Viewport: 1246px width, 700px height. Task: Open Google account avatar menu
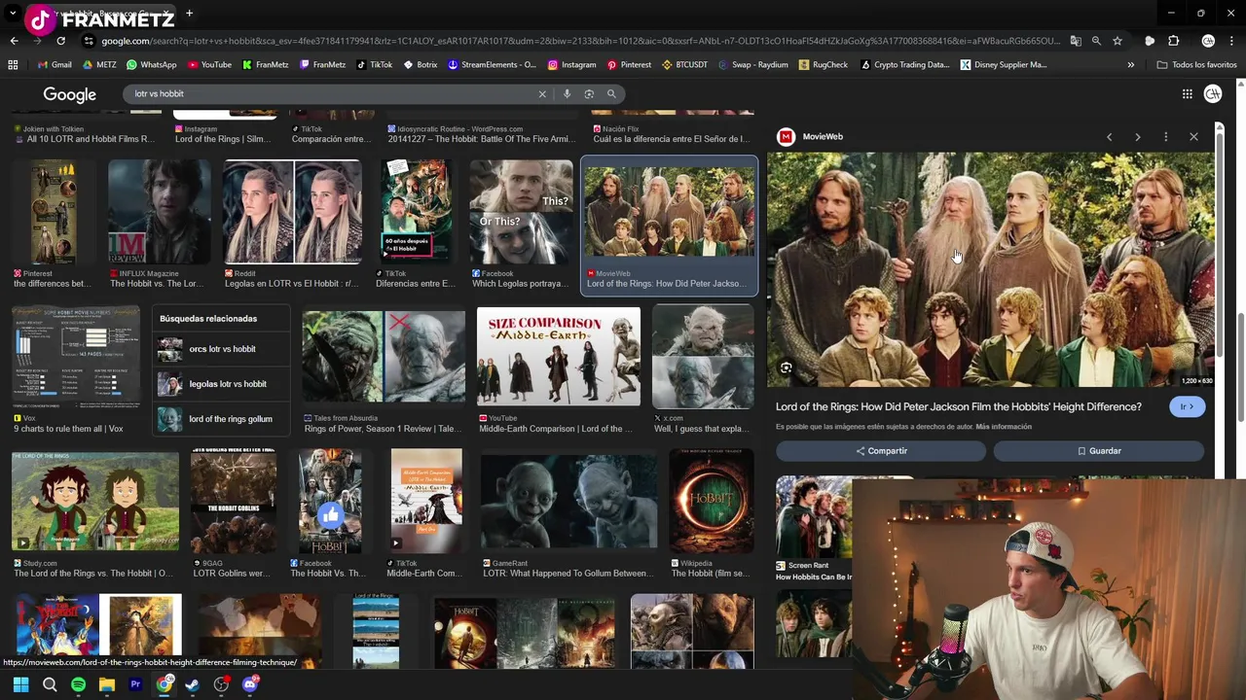click(x=1213, y=94)
